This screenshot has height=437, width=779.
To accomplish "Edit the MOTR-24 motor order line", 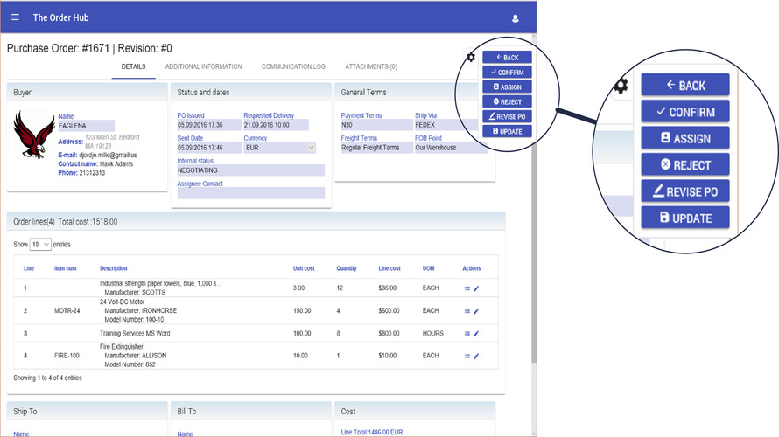I will (476, 311).
